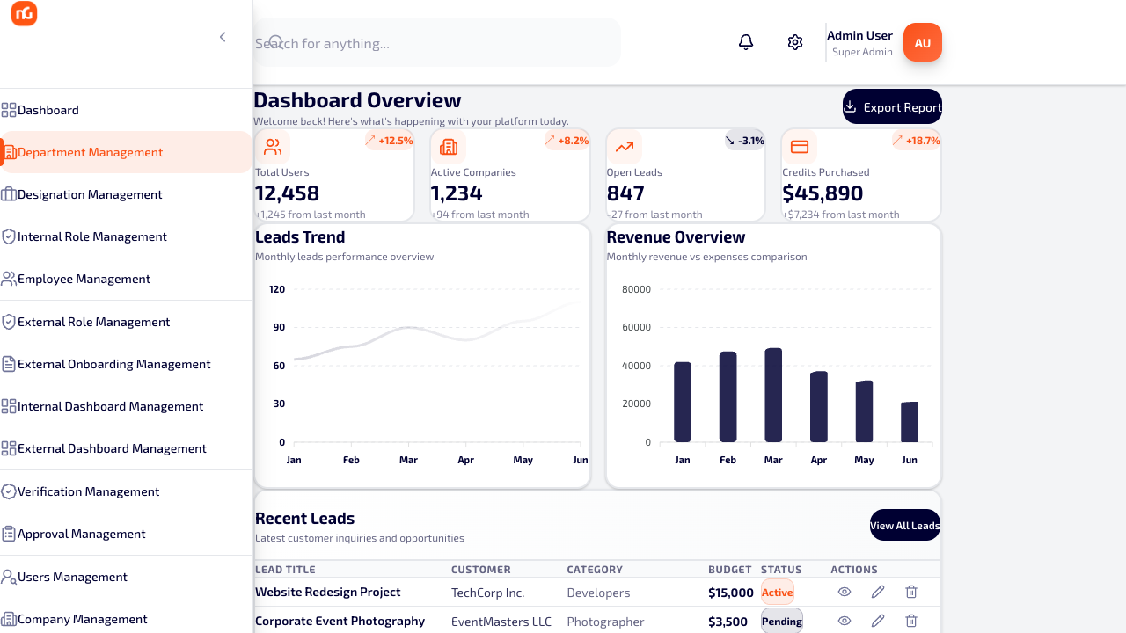Delete the Corporate Event Photography lead

coord(911,621)
